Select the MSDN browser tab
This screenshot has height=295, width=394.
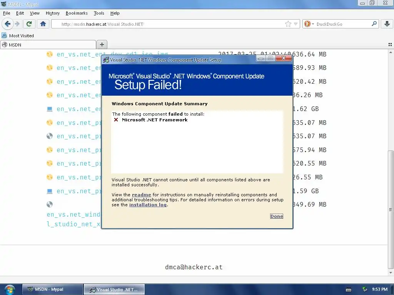coord(48,45)
